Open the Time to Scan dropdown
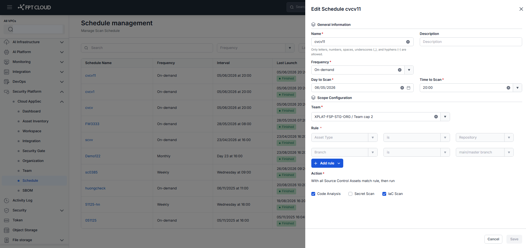This screenshot has width=526, height=248. click(517, 88)
